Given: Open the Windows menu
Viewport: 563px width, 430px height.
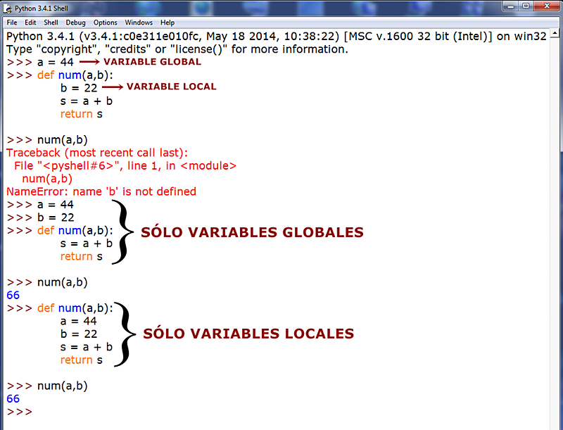Looking at the screenshot, I should 138,22.
